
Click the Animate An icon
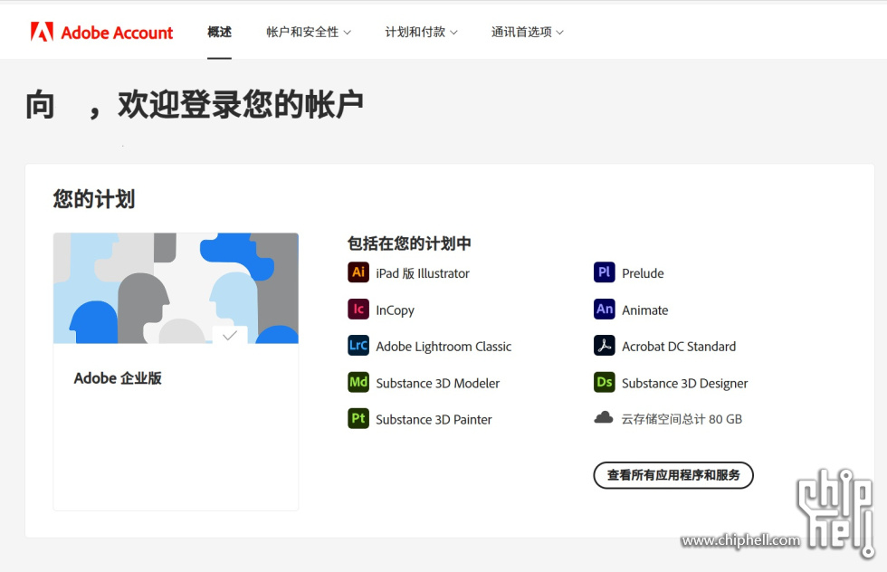(x=605, y=309)
